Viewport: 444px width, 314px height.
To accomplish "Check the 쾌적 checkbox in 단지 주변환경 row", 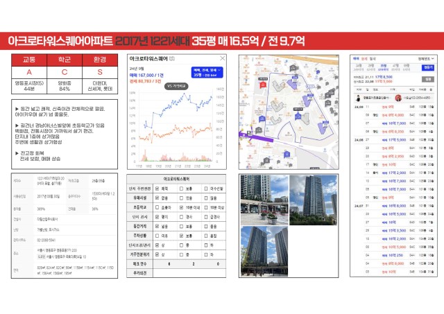I will pos(157,189).
